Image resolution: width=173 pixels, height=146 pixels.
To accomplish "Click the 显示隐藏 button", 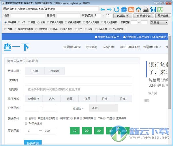I will point(163,16).
